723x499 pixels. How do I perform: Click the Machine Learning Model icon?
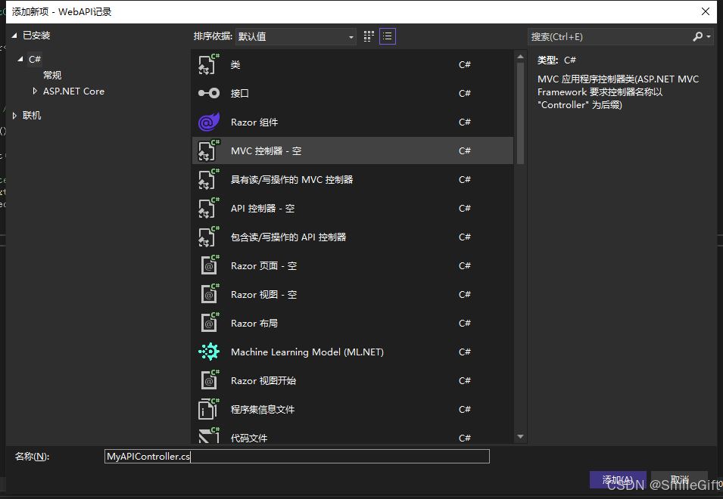point(208,352)
